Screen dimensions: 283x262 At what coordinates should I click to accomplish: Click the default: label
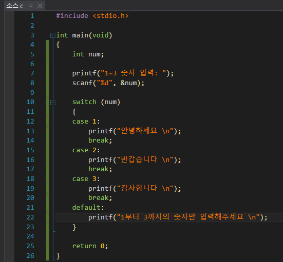(x=88, y=208)
